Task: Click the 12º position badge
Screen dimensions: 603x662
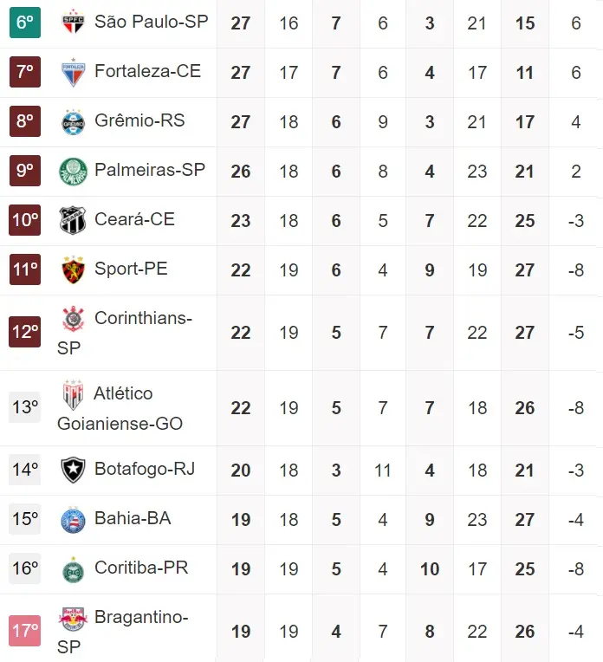Action: [25, 332]
